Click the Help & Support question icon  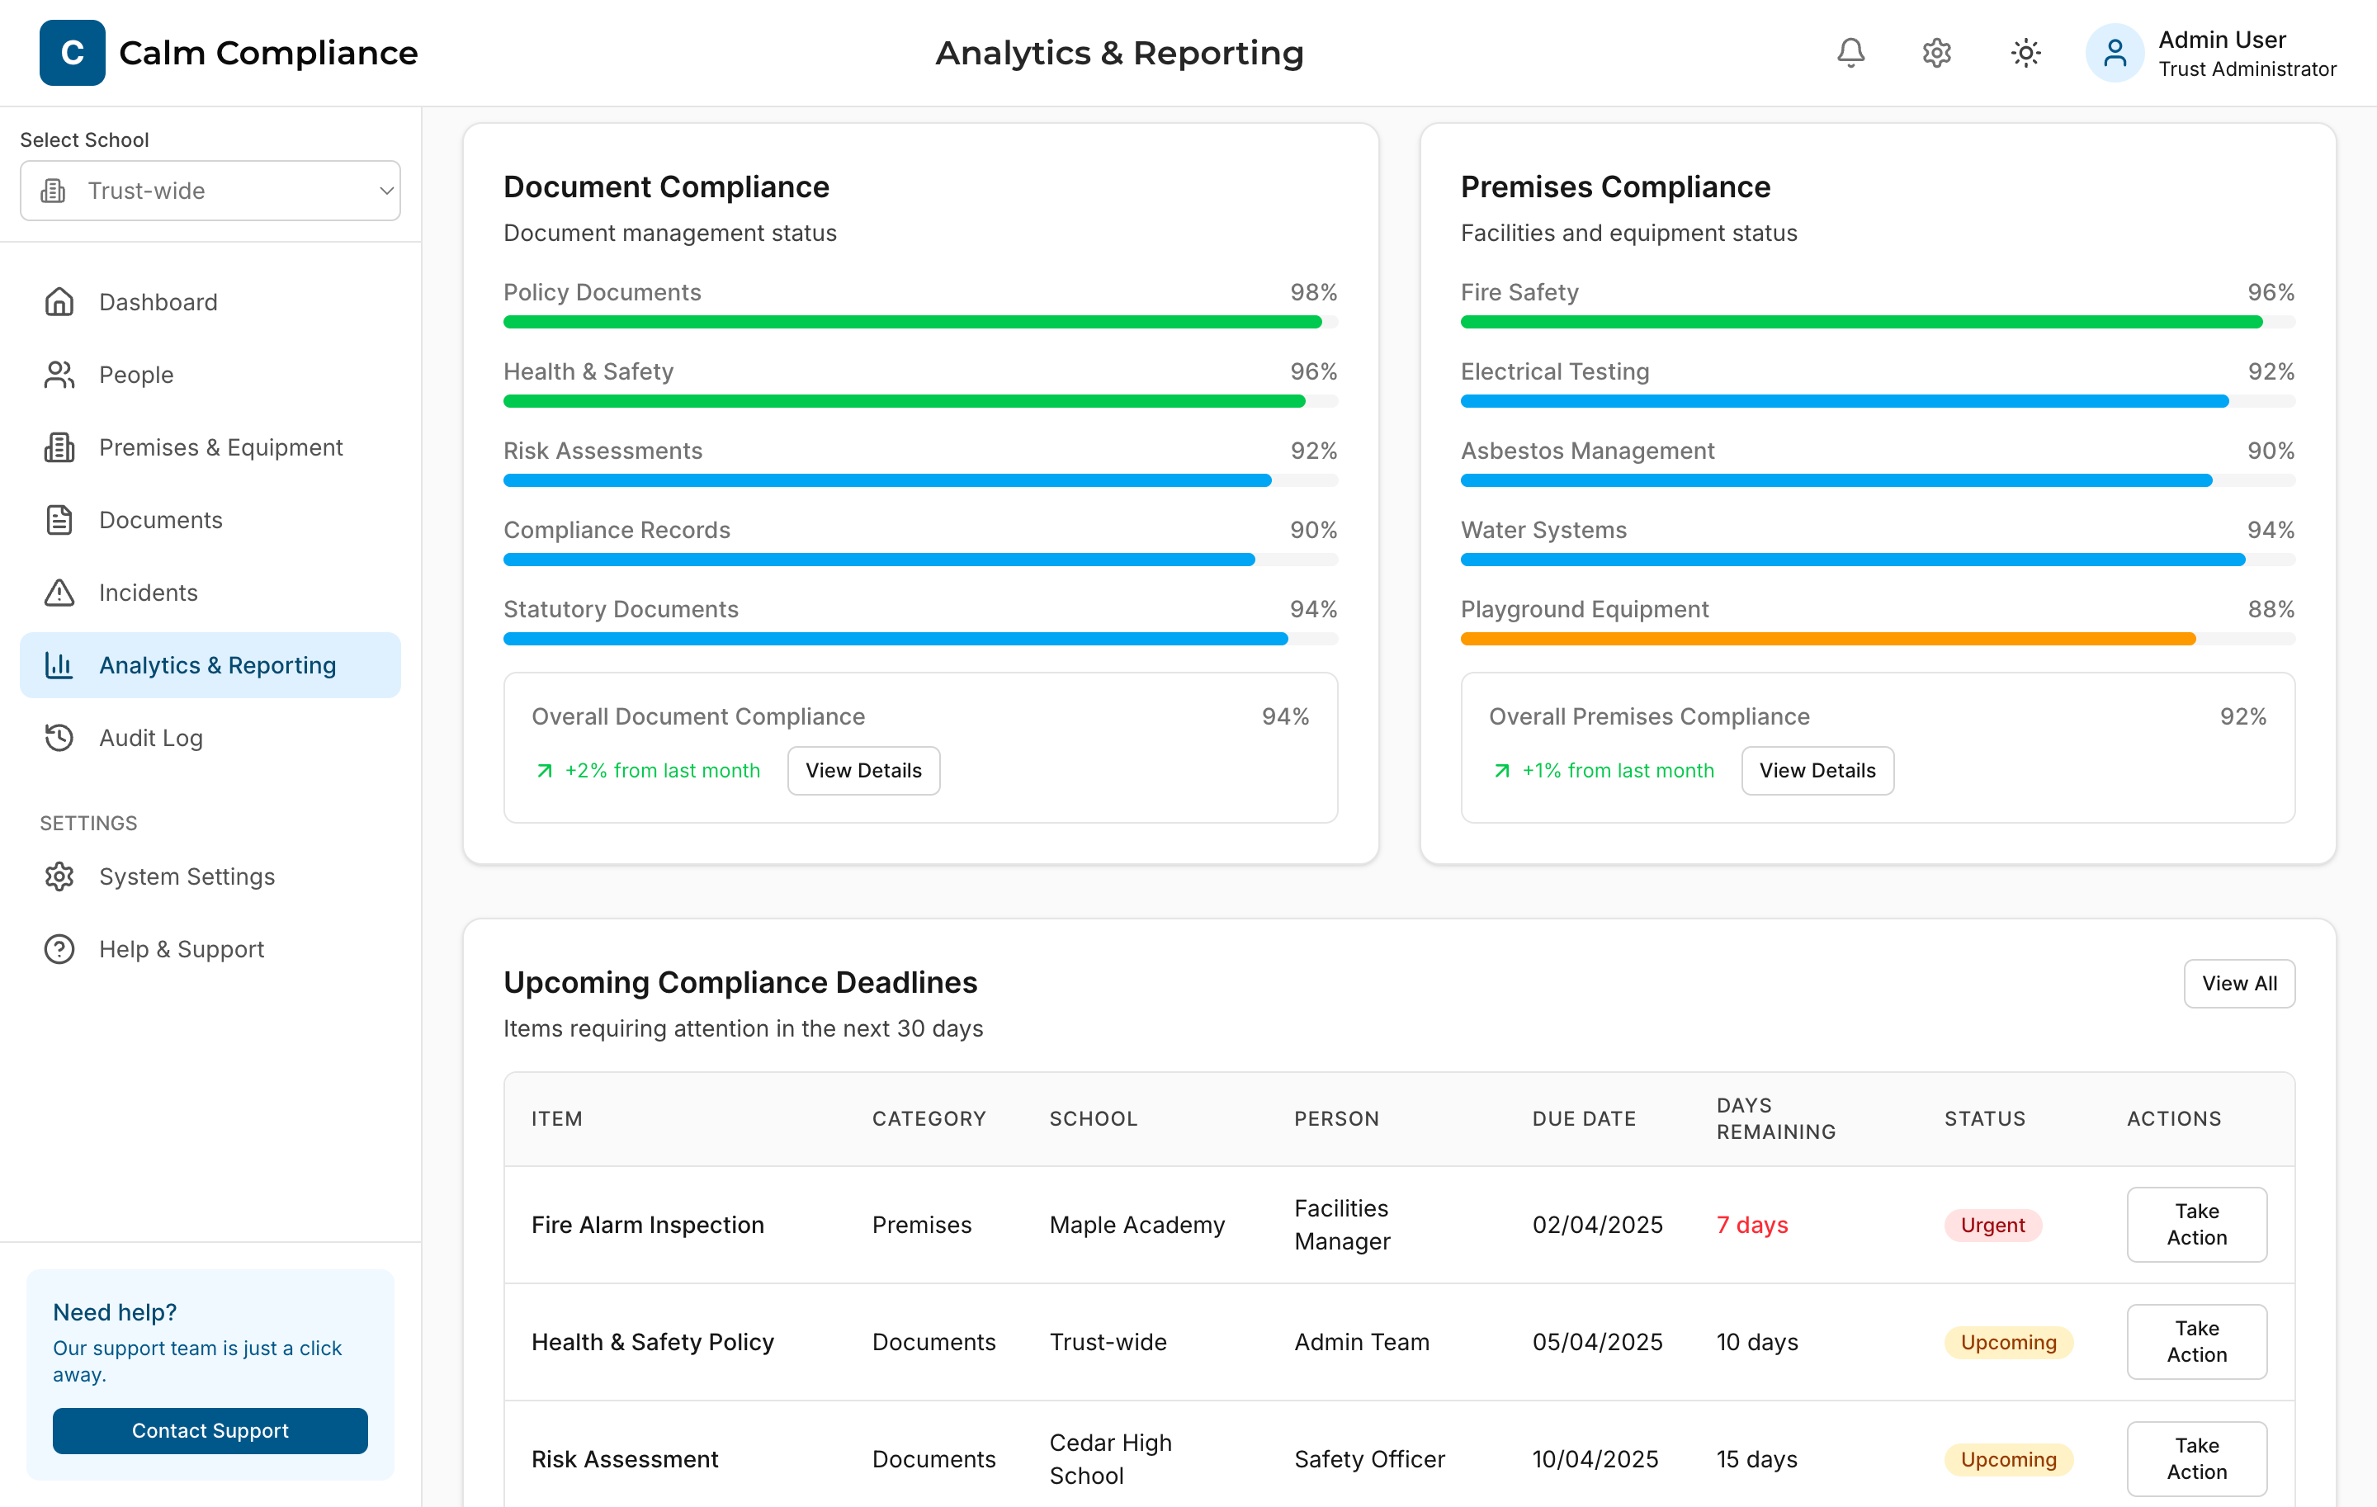(x=59, y=949)
